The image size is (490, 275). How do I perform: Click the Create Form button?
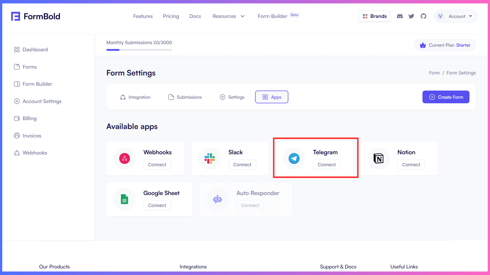[x=446, y=97]
